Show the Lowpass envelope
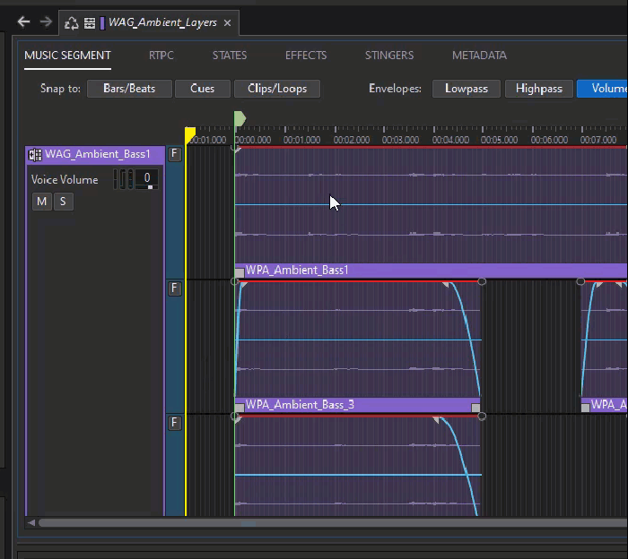This screenshot has width=628, height=559. [466, 89]
